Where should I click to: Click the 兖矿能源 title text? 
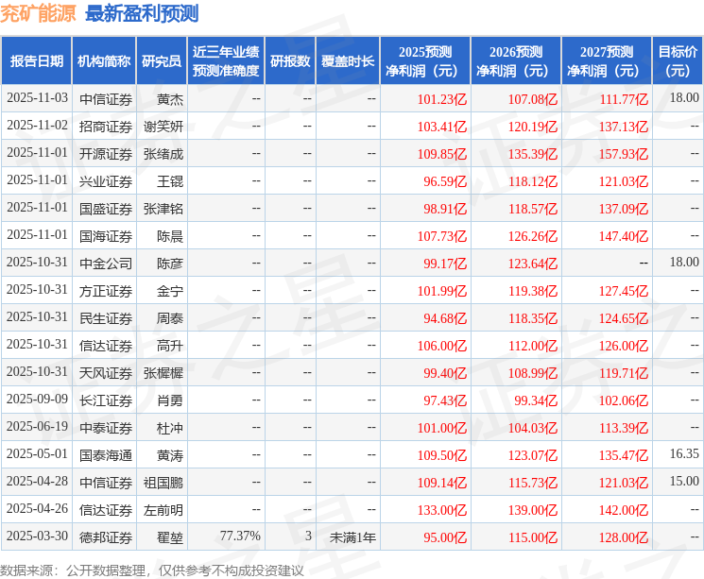click(38, 14)
